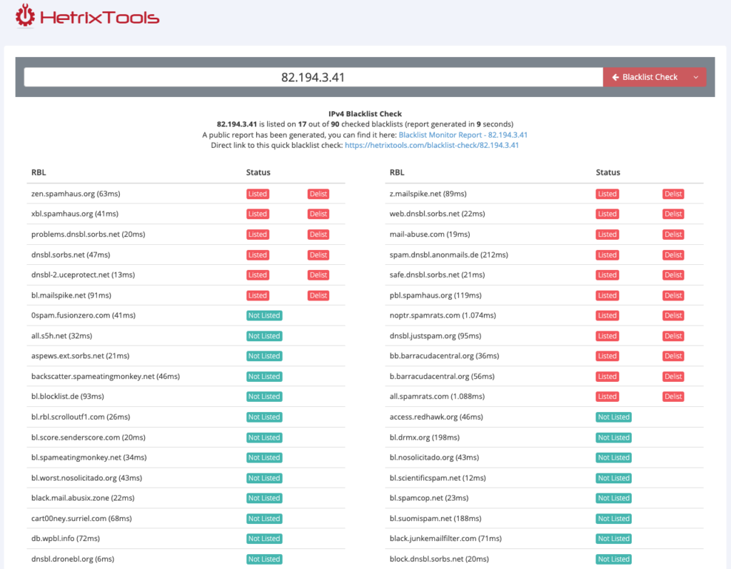Click the cart00ney.surriel.com (68ms) entry
This screenshot has width=731, height=569.
81,518
